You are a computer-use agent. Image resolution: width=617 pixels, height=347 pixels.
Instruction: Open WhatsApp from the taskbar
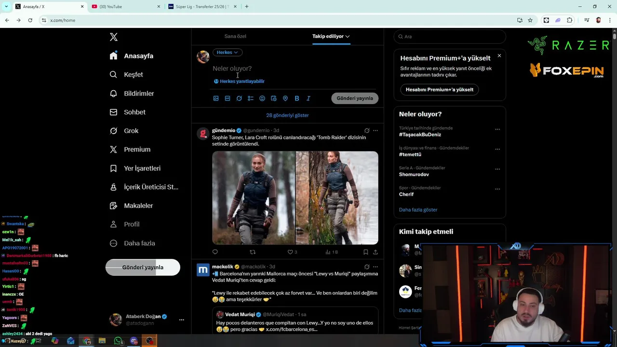pos(118,341)
